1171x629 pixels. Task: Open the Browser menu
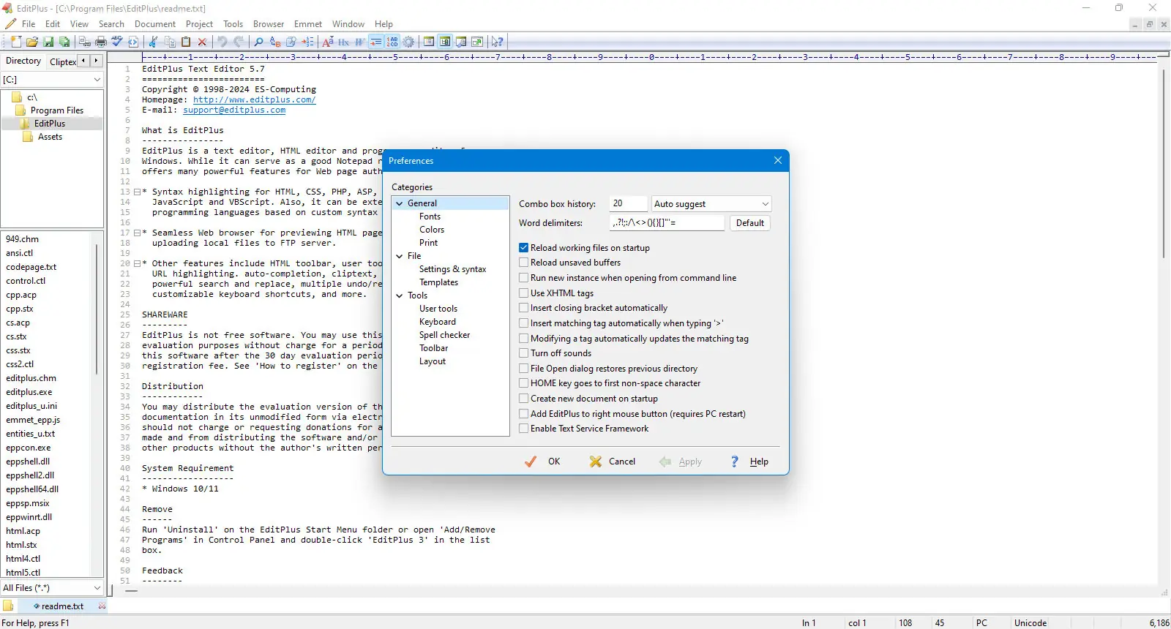point(269,24)
